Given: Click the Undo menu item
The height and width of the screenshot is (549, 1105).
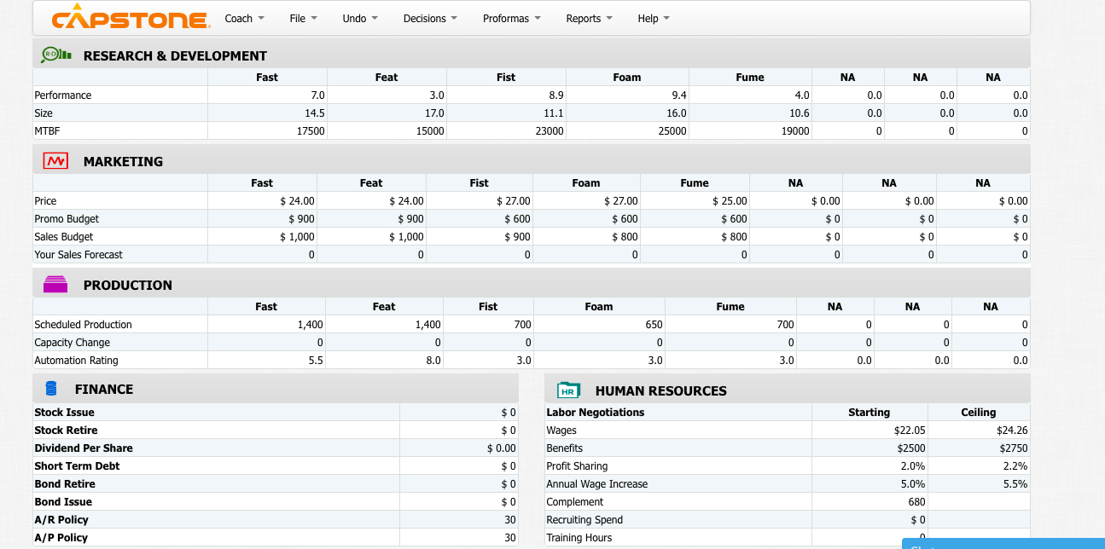Looking at the screenshot, I should pos(359,18).
